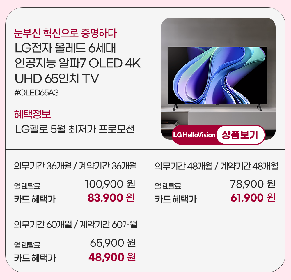Click the 83,900 원 card benefit price

(x=111, y=197)
